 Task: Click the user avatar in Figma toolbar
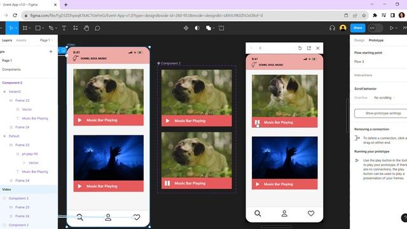point(343,28)
